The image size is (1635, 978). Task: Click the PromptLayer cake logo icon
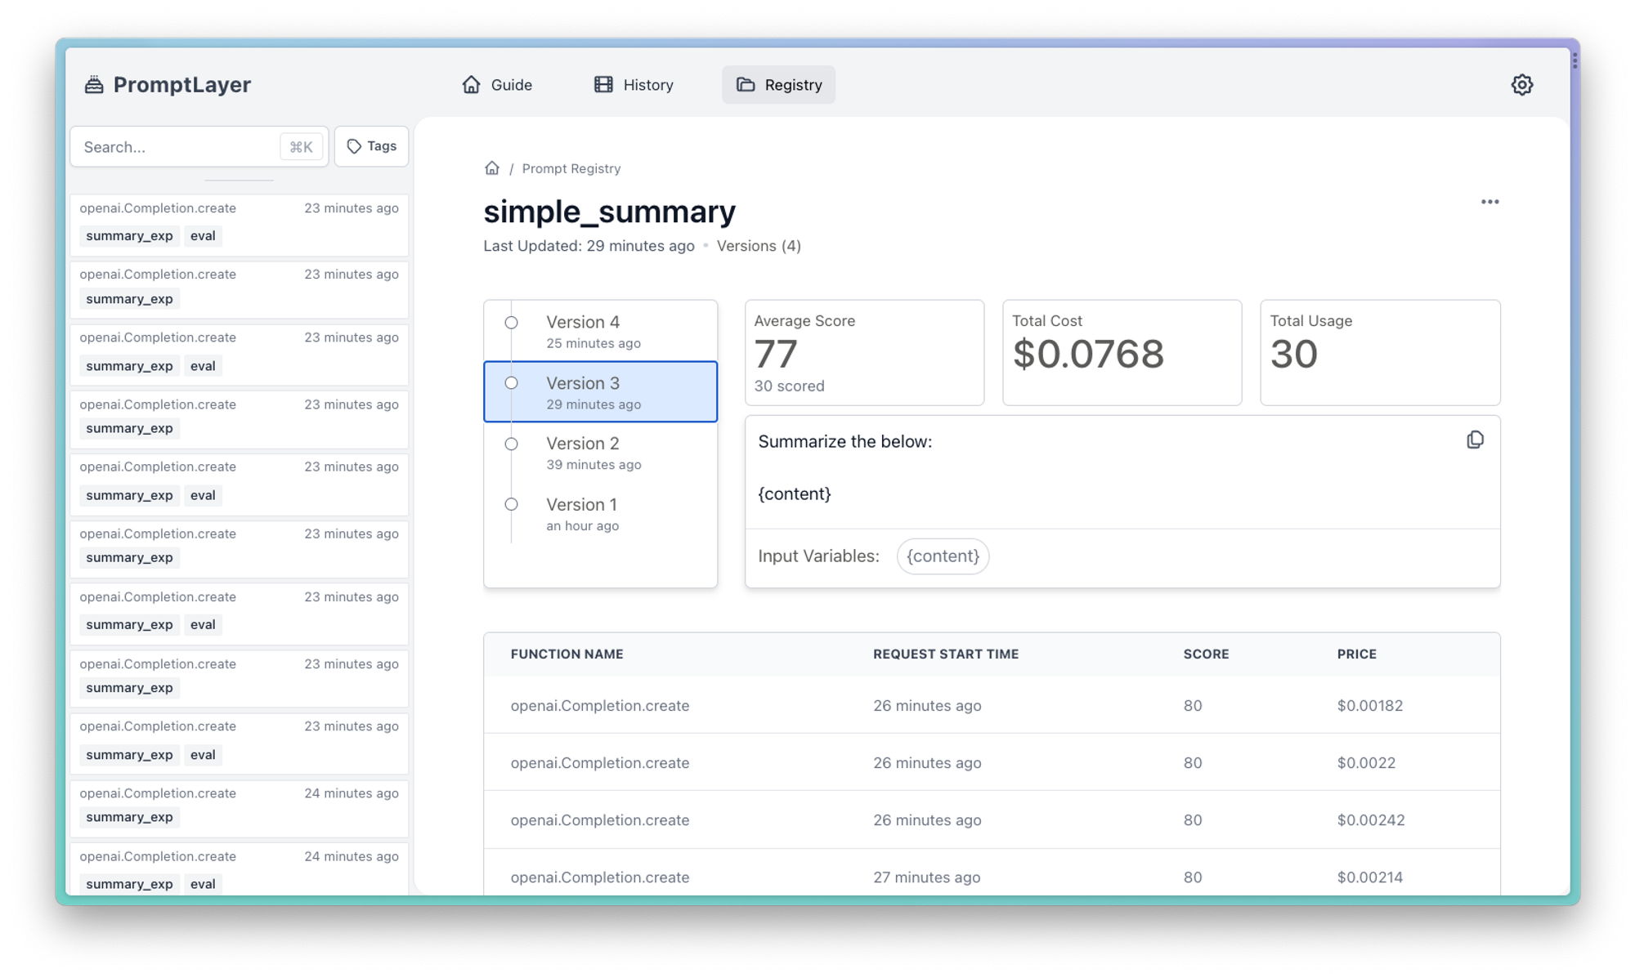coord(94,85)
